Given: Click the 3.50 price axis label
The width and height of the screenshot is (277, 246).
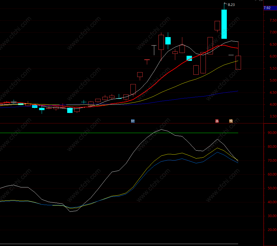Looking at the screenshot, I should (x=273, y=116).
